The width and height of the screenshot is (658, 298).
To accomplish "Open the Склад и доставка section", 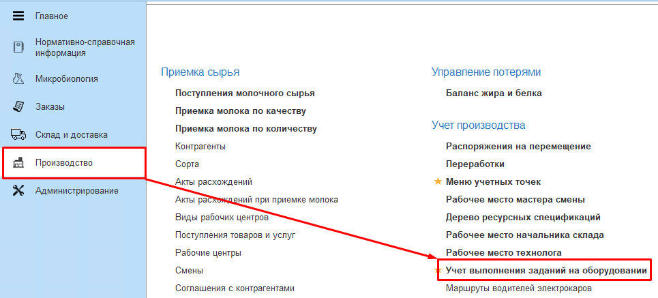I will point(72,135).
